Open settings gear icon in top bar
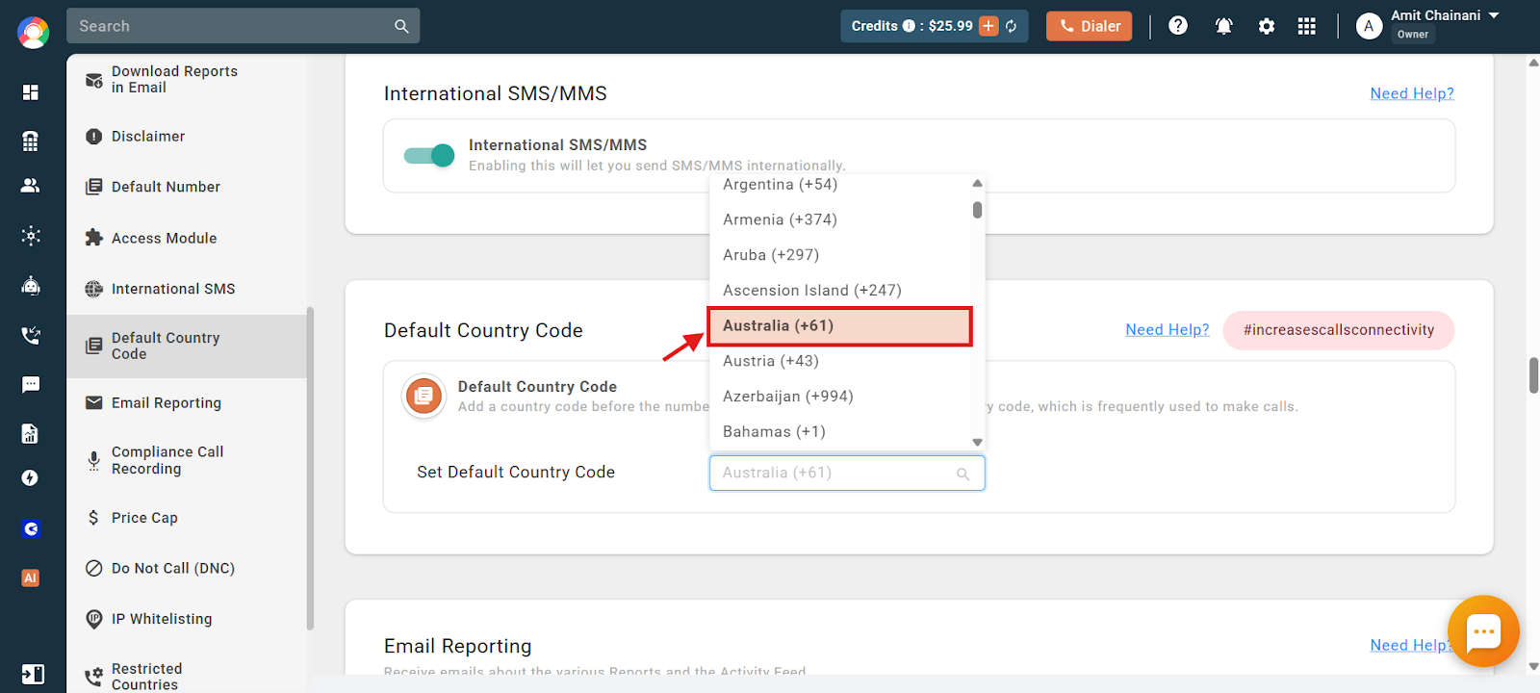 1267,26
